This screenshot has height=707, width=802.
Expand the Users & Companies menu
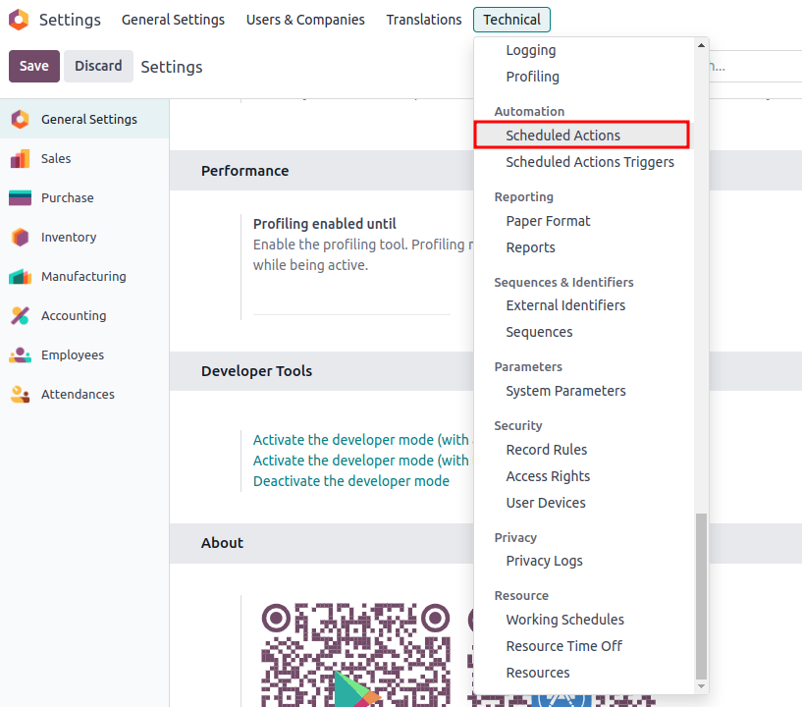pyautogui.click(x=305, y=20)
